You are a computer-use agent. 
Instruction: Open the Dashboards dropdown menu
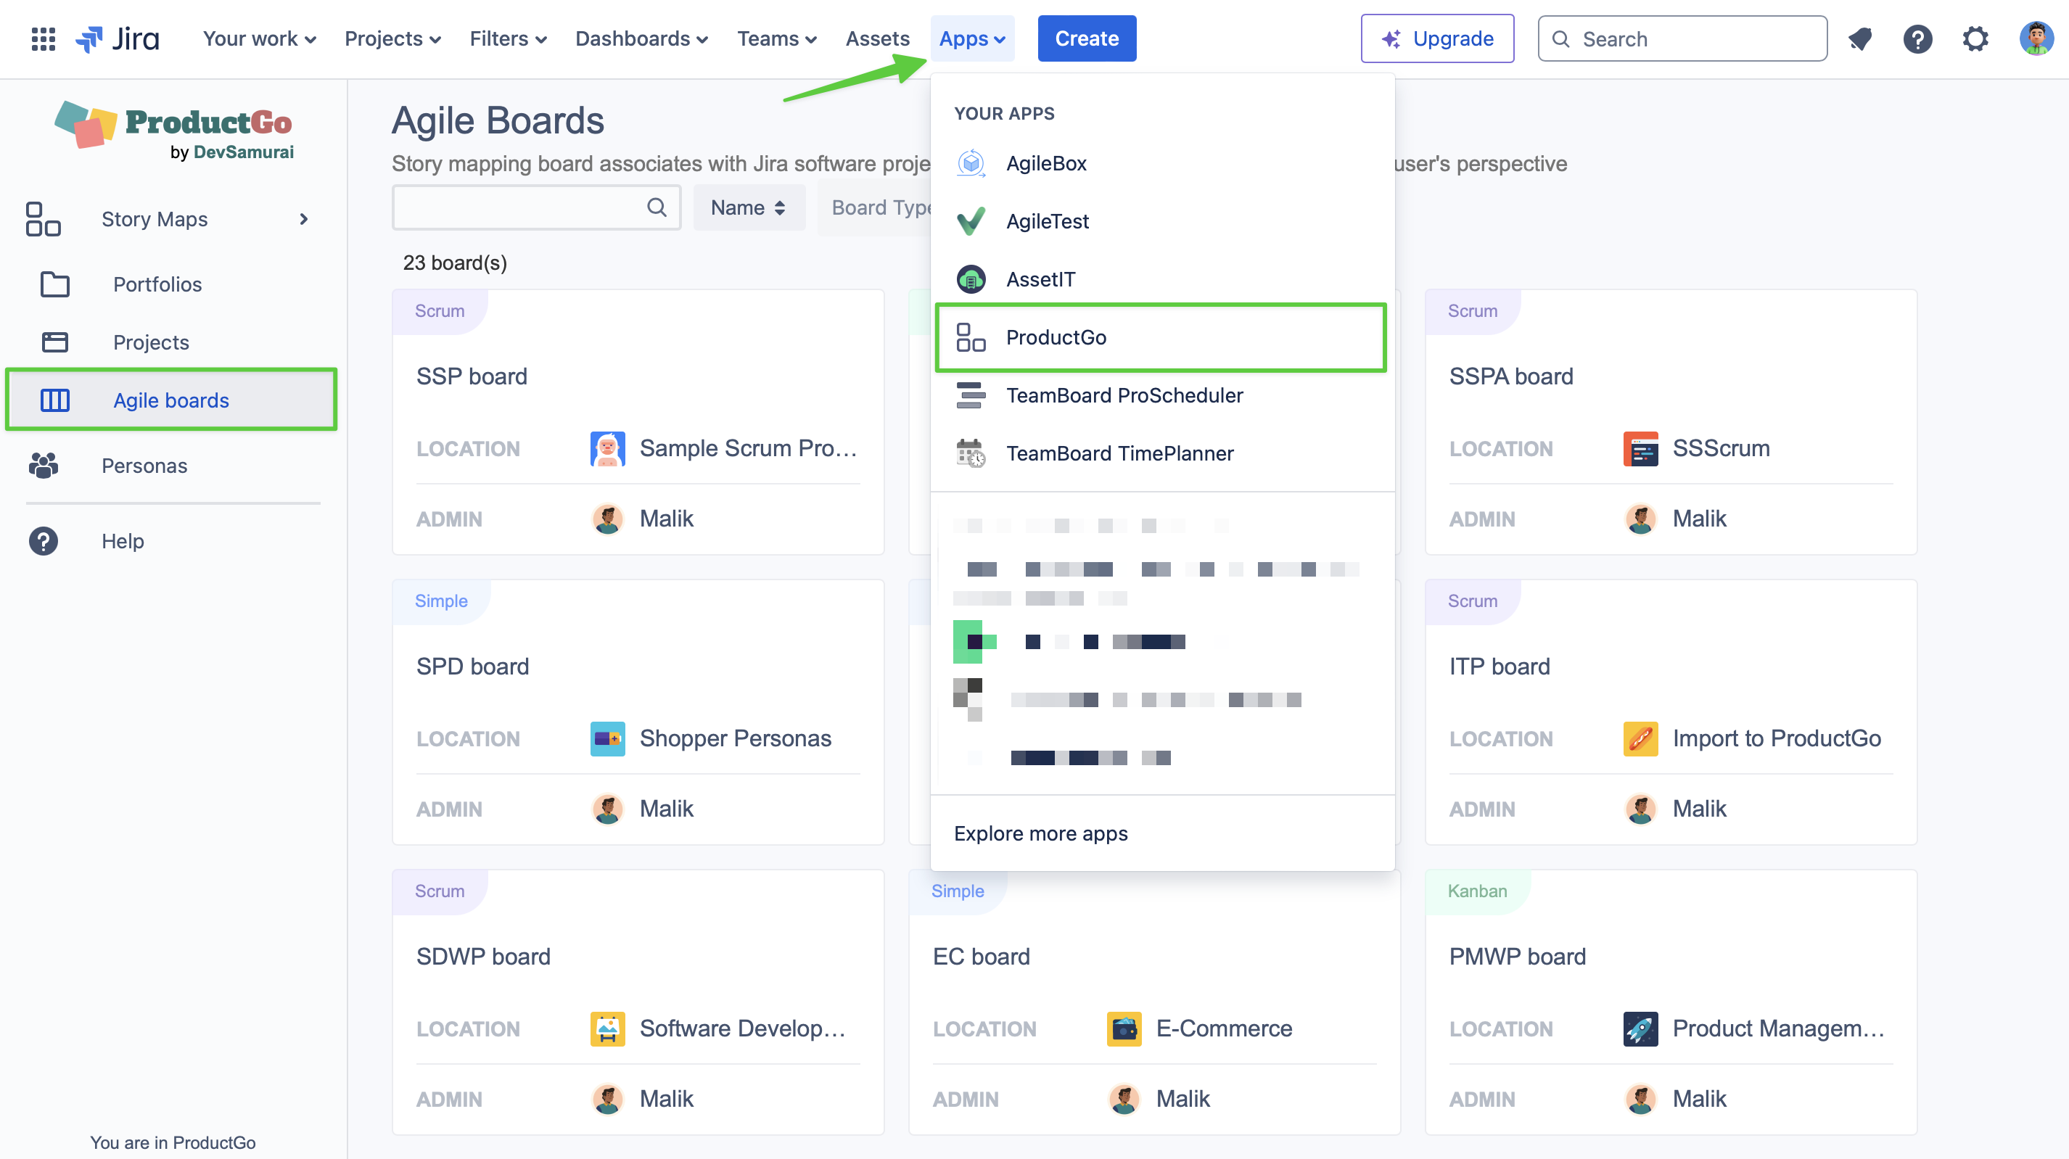click(641, 38)
